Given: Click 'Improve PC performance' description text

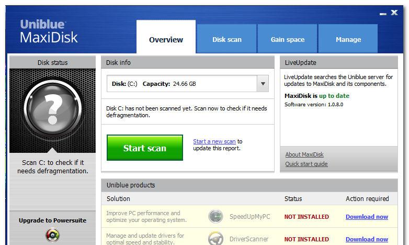Looking at the screenshot, I should pos(146,216).
